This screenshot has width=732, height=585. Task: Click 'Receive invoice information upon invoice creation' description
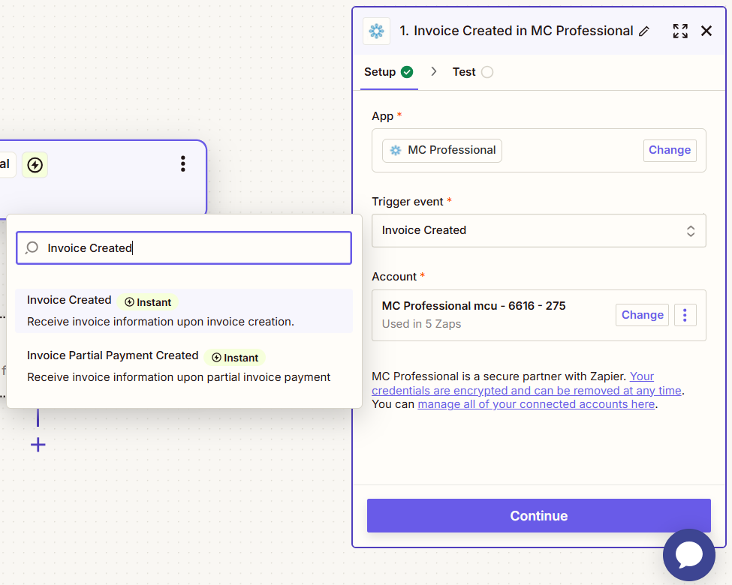(161, 322)
